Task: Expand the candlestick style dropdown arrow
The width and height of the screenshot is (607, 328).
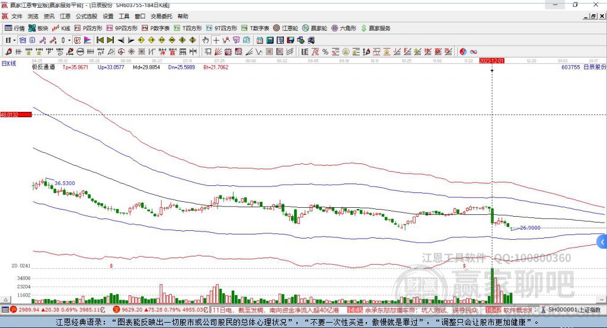Action: click(69, 40)
